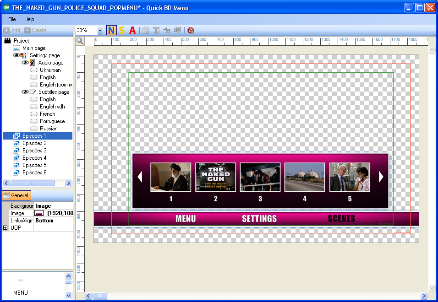
Task: Select the Selected state (S) icon
Action: 121,30
